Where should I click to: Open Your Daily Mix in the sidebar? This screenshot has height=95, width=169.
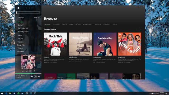23,28
